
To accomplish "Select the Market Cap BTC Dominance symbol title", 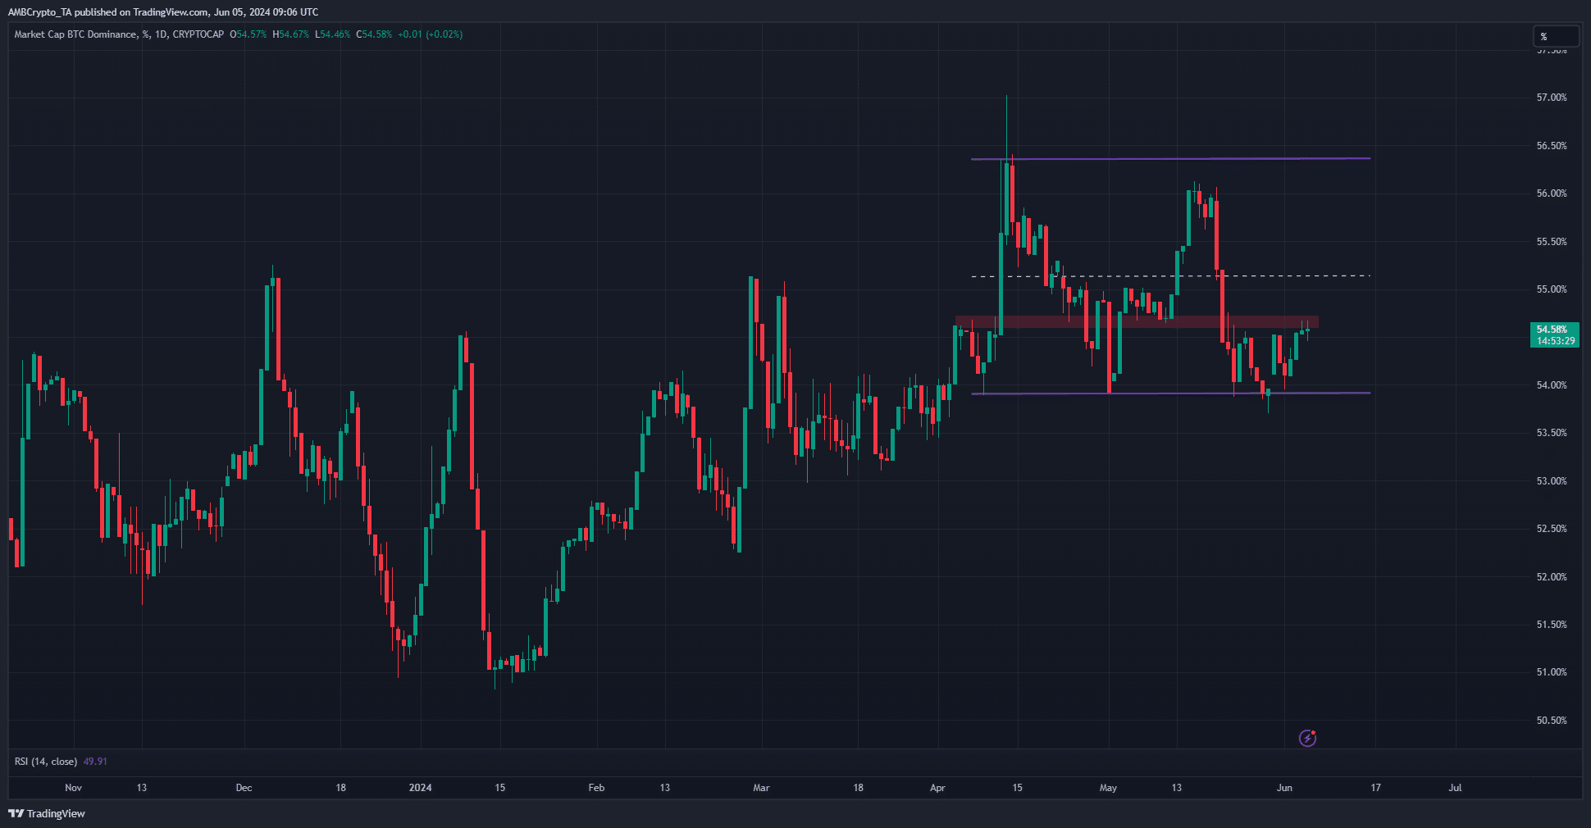I will (x=119, y=34).
